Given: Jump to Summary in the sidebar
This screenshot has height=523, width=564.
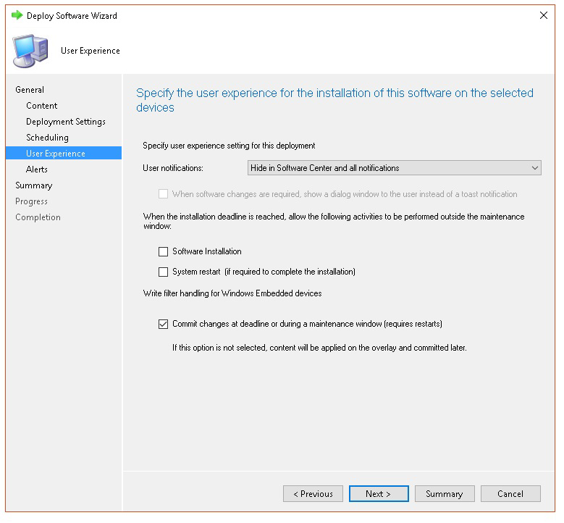Looking at the screenshot, I should pos(34,185).
